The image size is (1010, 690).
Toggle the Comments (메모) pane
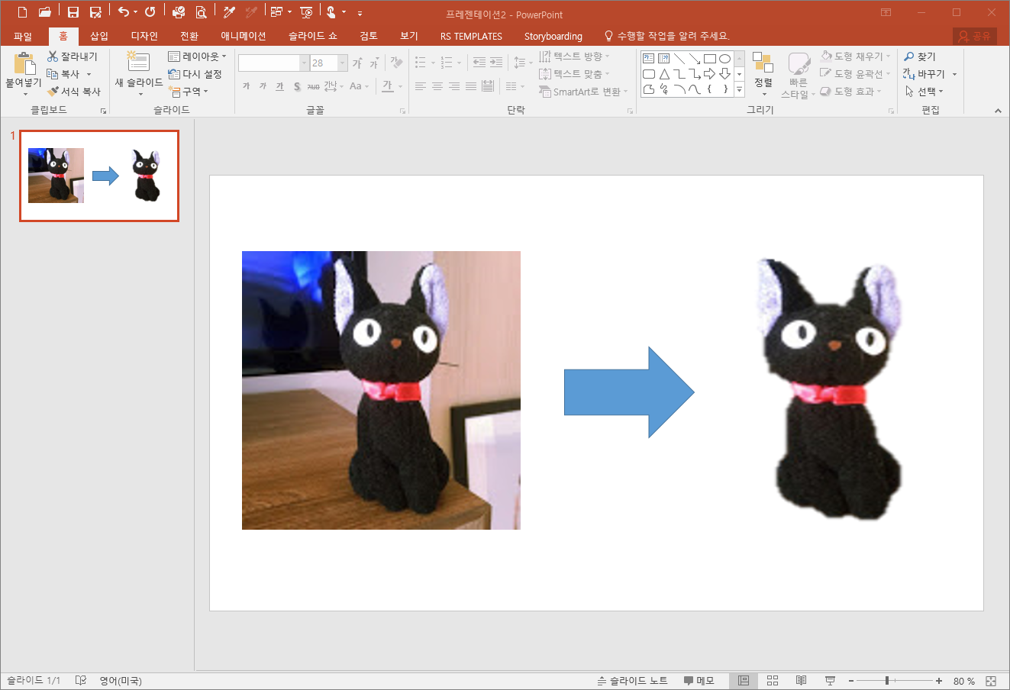699,681
